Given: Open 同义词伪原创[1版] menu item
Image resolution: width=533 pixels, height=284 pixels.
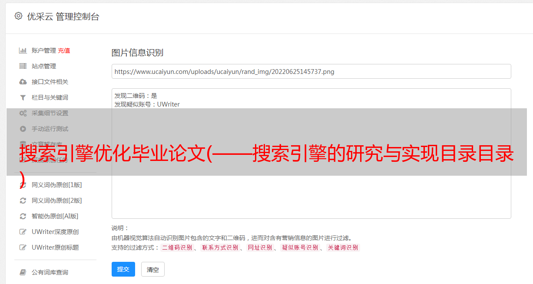Looking at the screenshot, I should tap(56, 185).
